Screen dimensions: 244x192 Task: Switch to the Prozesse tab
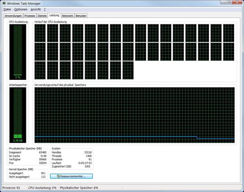[30, 16]
